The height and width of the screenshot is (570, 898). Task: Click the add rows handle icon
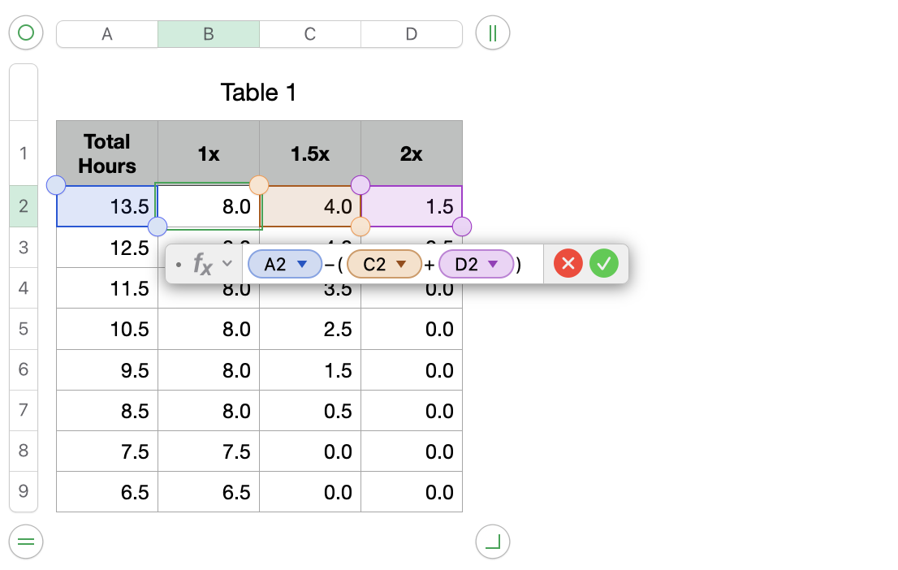[x=26, y=541]
